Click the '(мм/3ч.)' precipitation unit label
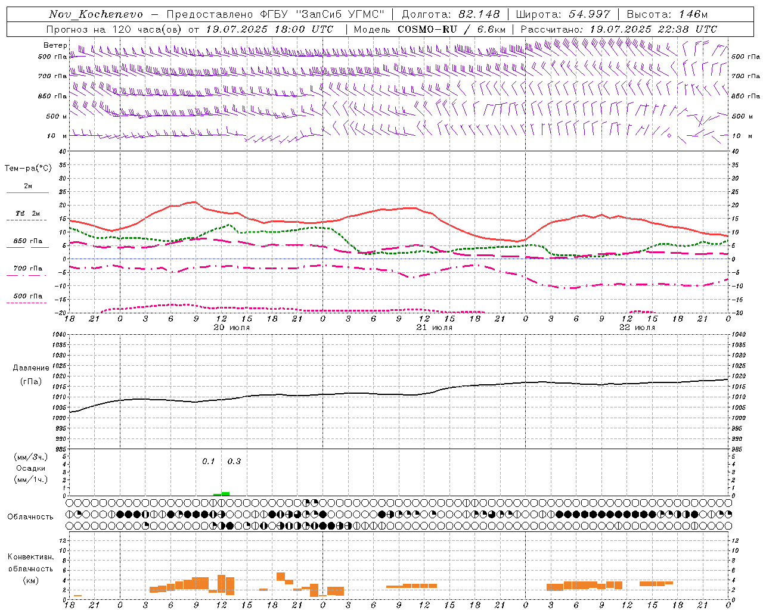This screenshot has height=610, width=763. [31, 457]
